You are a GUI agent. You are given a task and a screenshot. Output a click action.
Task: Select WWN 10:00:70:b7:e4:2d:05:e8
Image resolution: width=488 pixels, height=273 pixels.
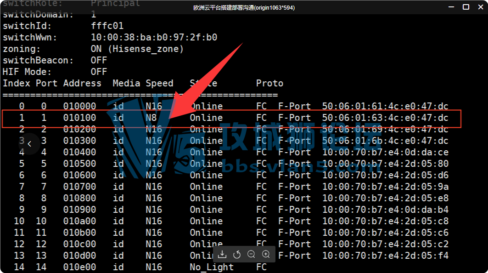(x=385, y=198)
